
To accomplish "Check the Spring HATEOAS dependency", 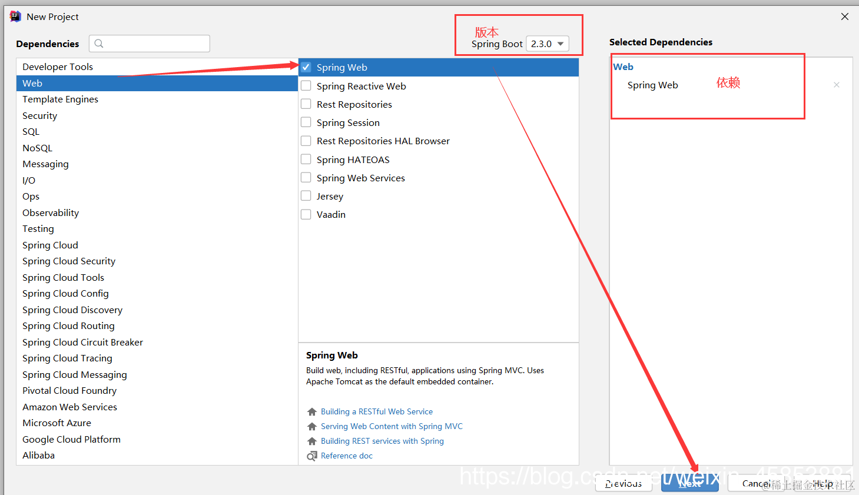I will (x=306, y=160).
